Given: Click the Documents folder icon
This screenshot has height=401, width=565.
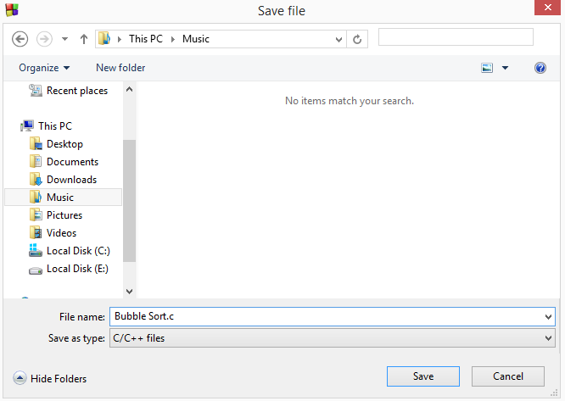Looking at the screenshot, I should point(36,161).
